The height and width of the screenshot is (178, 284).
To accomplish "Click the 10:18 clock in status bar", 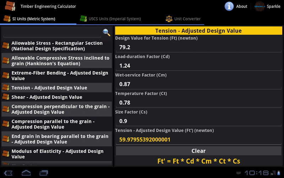I will [257, 173].
